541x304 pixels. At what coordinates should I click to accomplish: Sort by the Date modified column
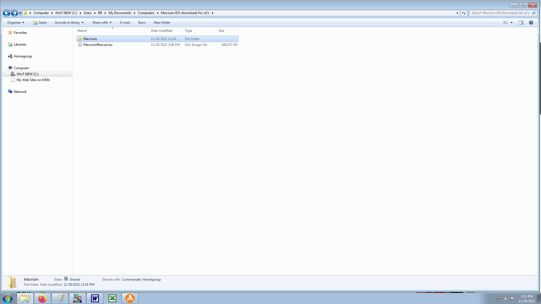tap(166, 31)
